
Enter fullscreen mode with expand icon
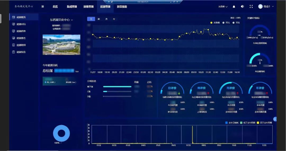pos(251,7)
